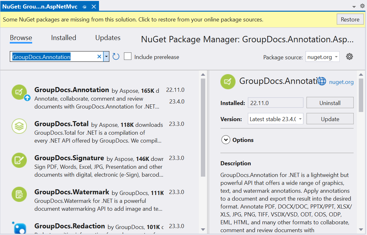The height and width of the screenshot is (235, 367).
Task: Open the search history dropdown
Action: coord(106,57)
